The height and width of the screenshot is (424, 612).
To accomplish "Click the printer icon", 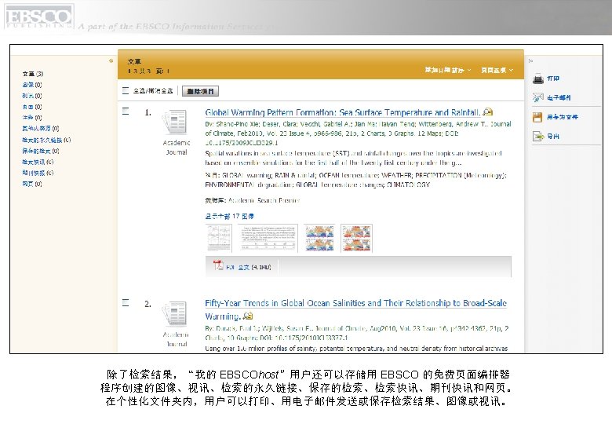I will point(537,79).
